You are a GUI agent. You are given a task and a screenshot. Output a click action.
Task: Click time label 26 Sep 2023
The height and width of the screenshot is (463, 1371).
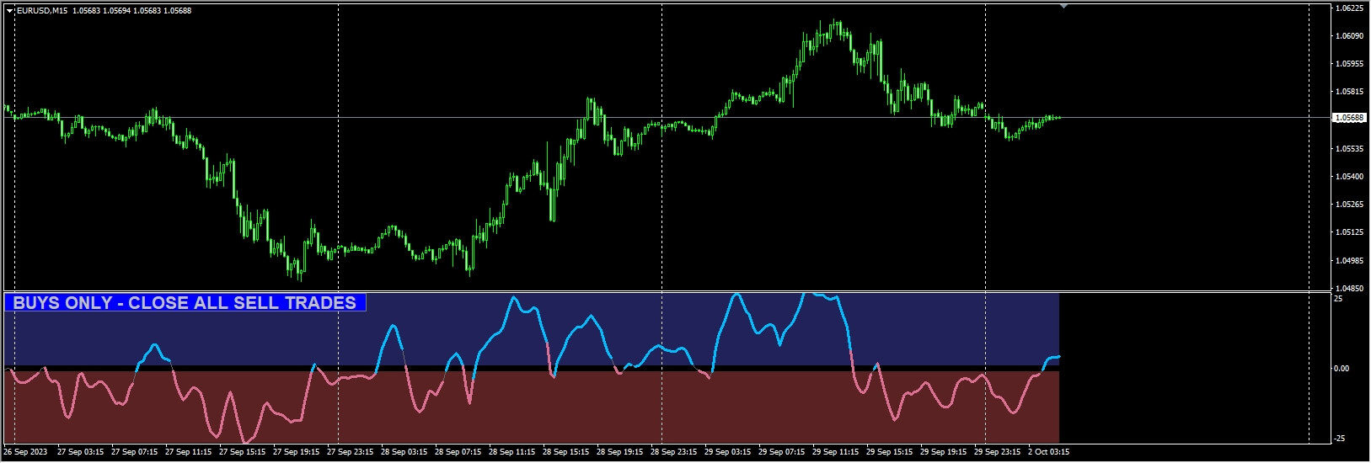click(x=24, y=452)
